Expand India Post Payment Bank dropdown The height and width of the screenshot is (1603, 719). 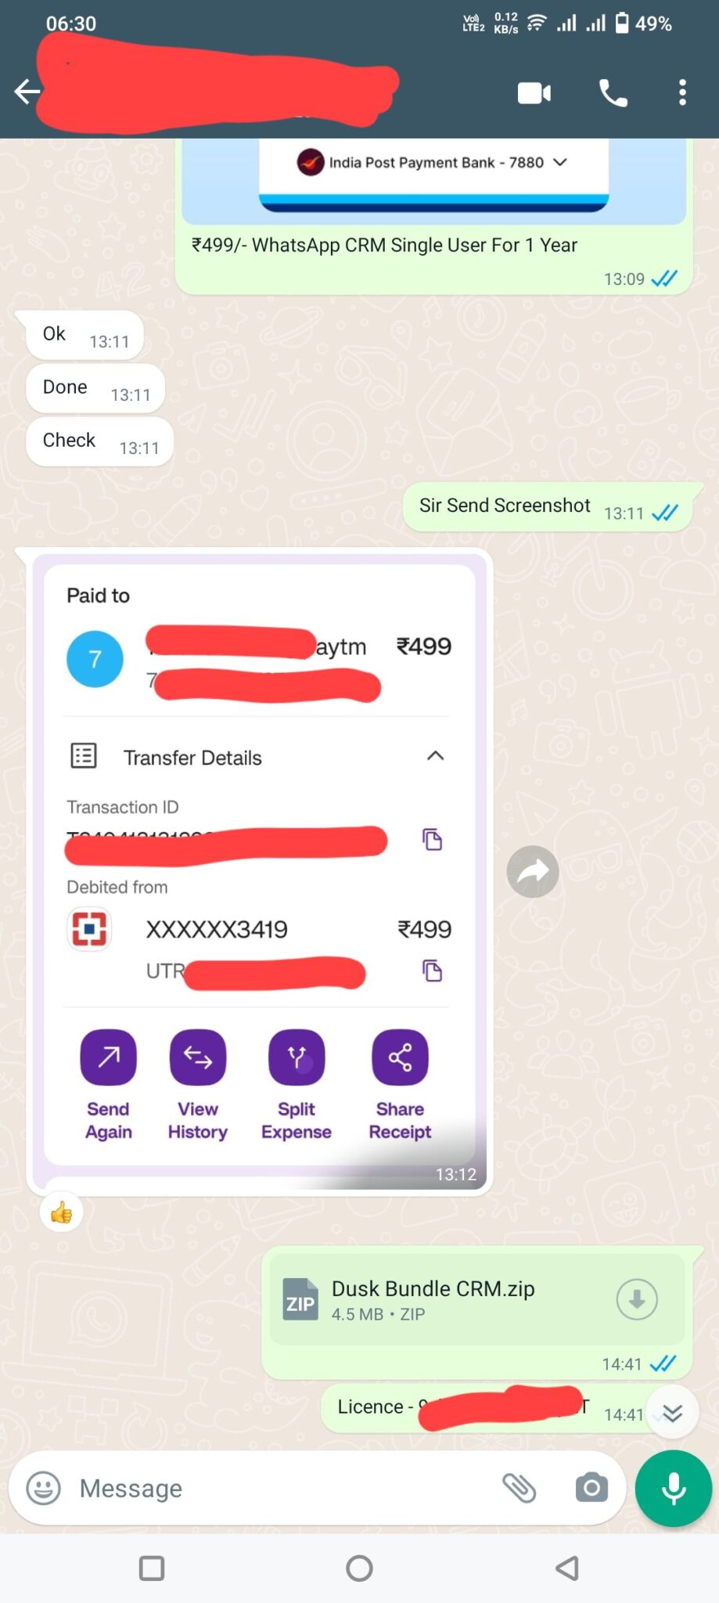tap(560, 162)
